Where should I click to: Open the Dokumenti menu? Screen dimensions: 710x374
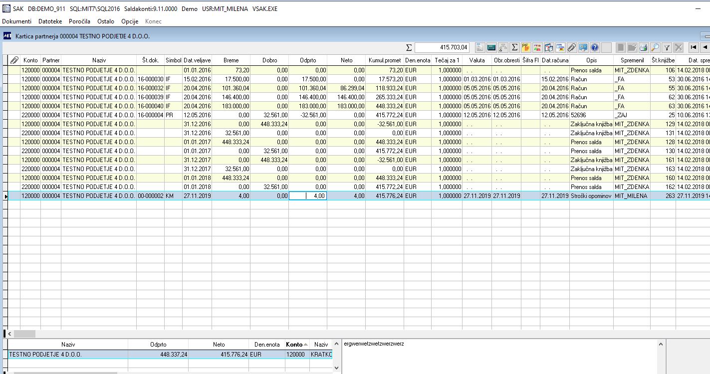click(16, 21)
